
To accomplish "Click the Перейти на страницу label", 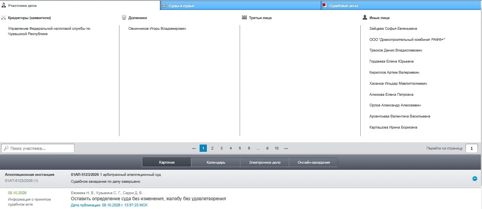I will pyautogui.click(x=444, y=148).
